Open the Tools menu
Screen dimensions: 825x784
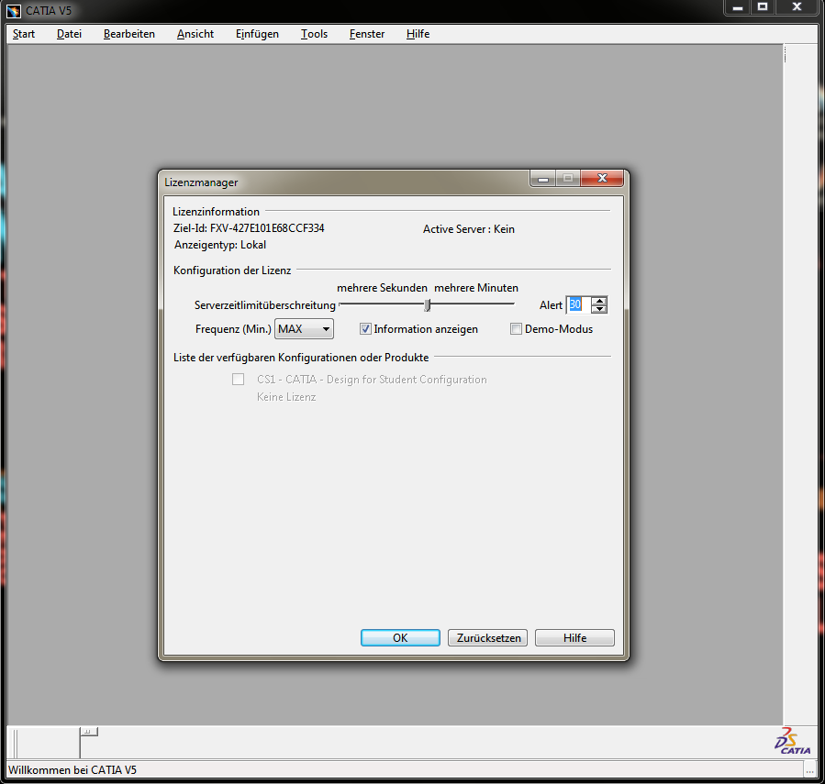tap(314, 34)
